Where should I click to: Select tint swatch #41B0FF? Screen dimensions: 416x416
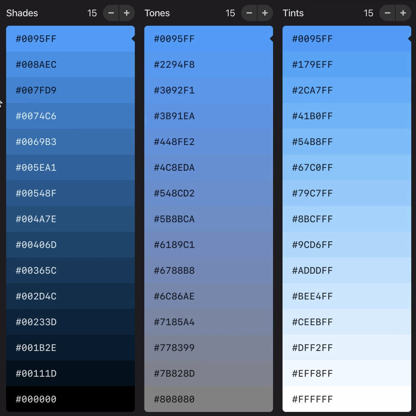click(347, 116)
